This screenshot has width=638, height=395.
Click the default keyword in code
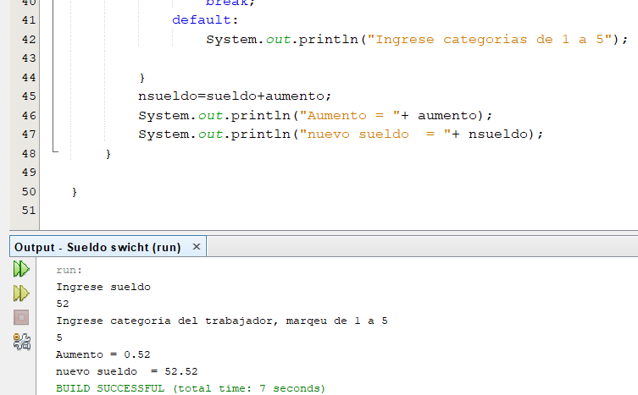(x=202, y=20)
